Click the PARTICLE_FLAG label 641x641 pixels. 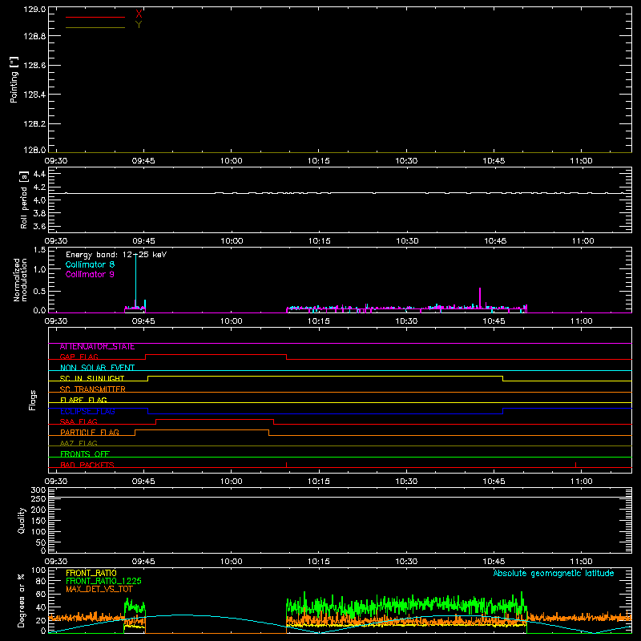pos(90,433)
